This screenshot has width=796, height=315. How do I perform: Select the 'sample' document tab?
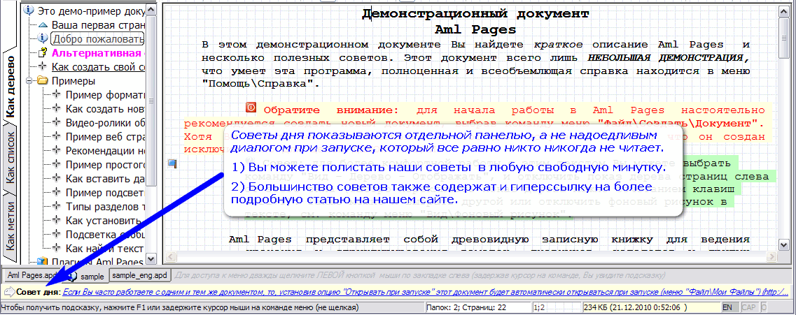coord(86,276)
